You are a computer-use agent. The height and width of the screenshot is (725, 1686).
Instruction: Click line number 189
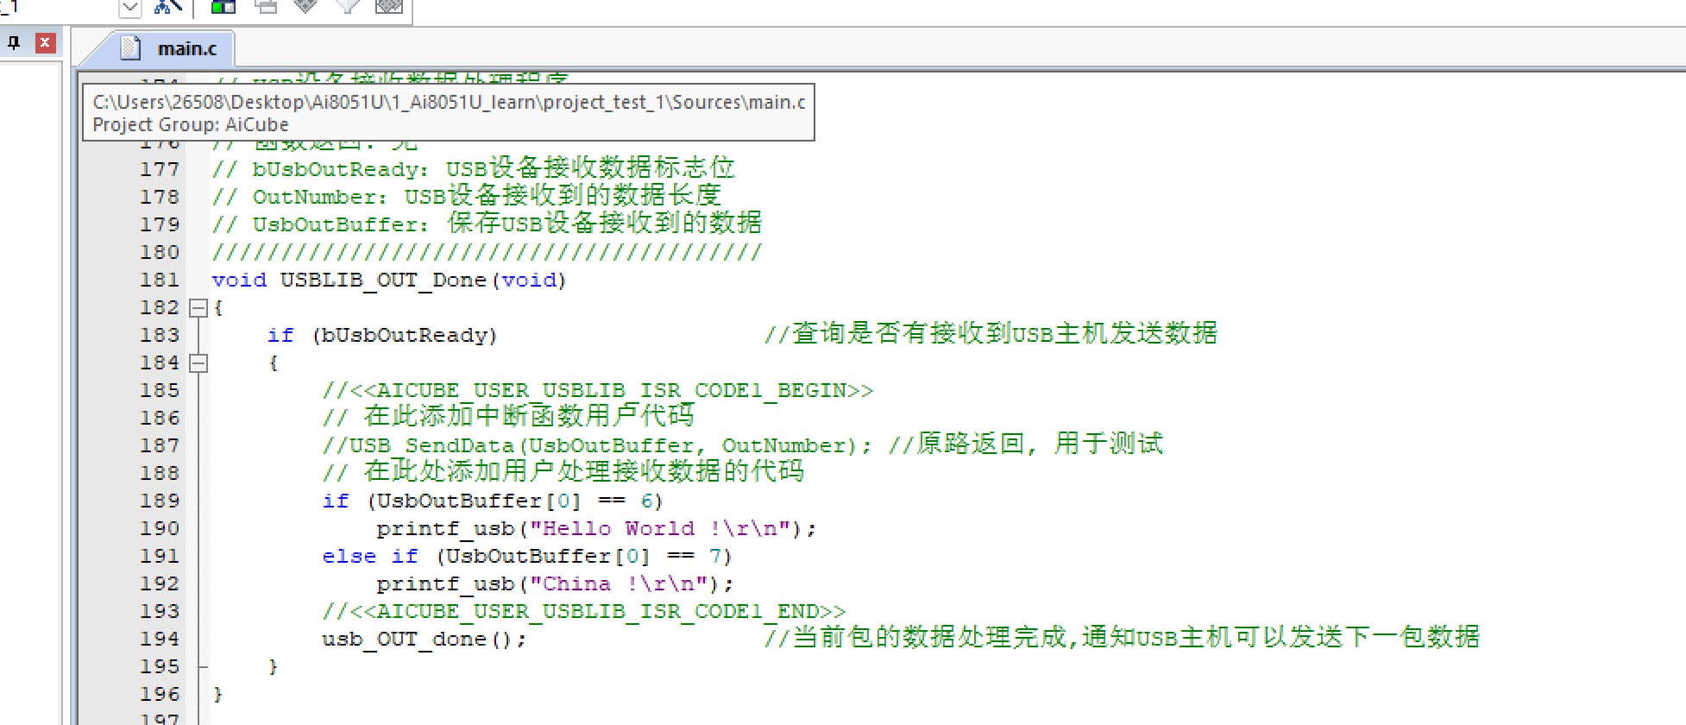tap(160, 501)
